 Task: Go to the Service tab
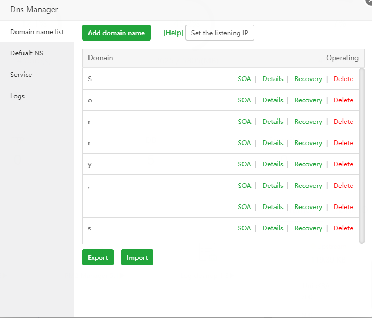21,75
